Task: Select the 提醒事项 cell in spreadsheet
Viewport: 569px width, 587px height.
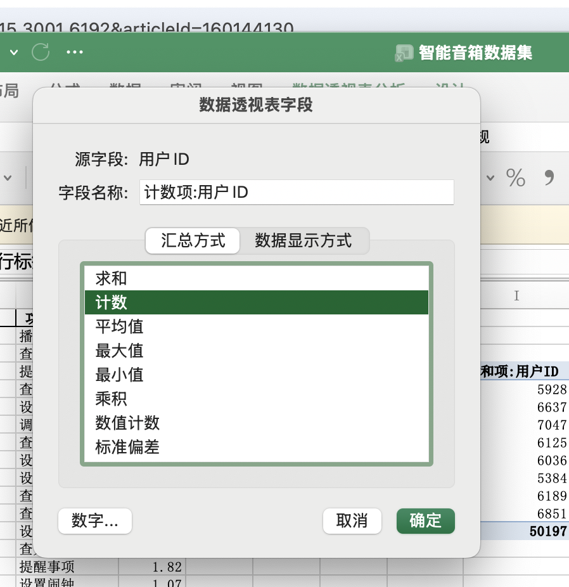Action: 67,567
